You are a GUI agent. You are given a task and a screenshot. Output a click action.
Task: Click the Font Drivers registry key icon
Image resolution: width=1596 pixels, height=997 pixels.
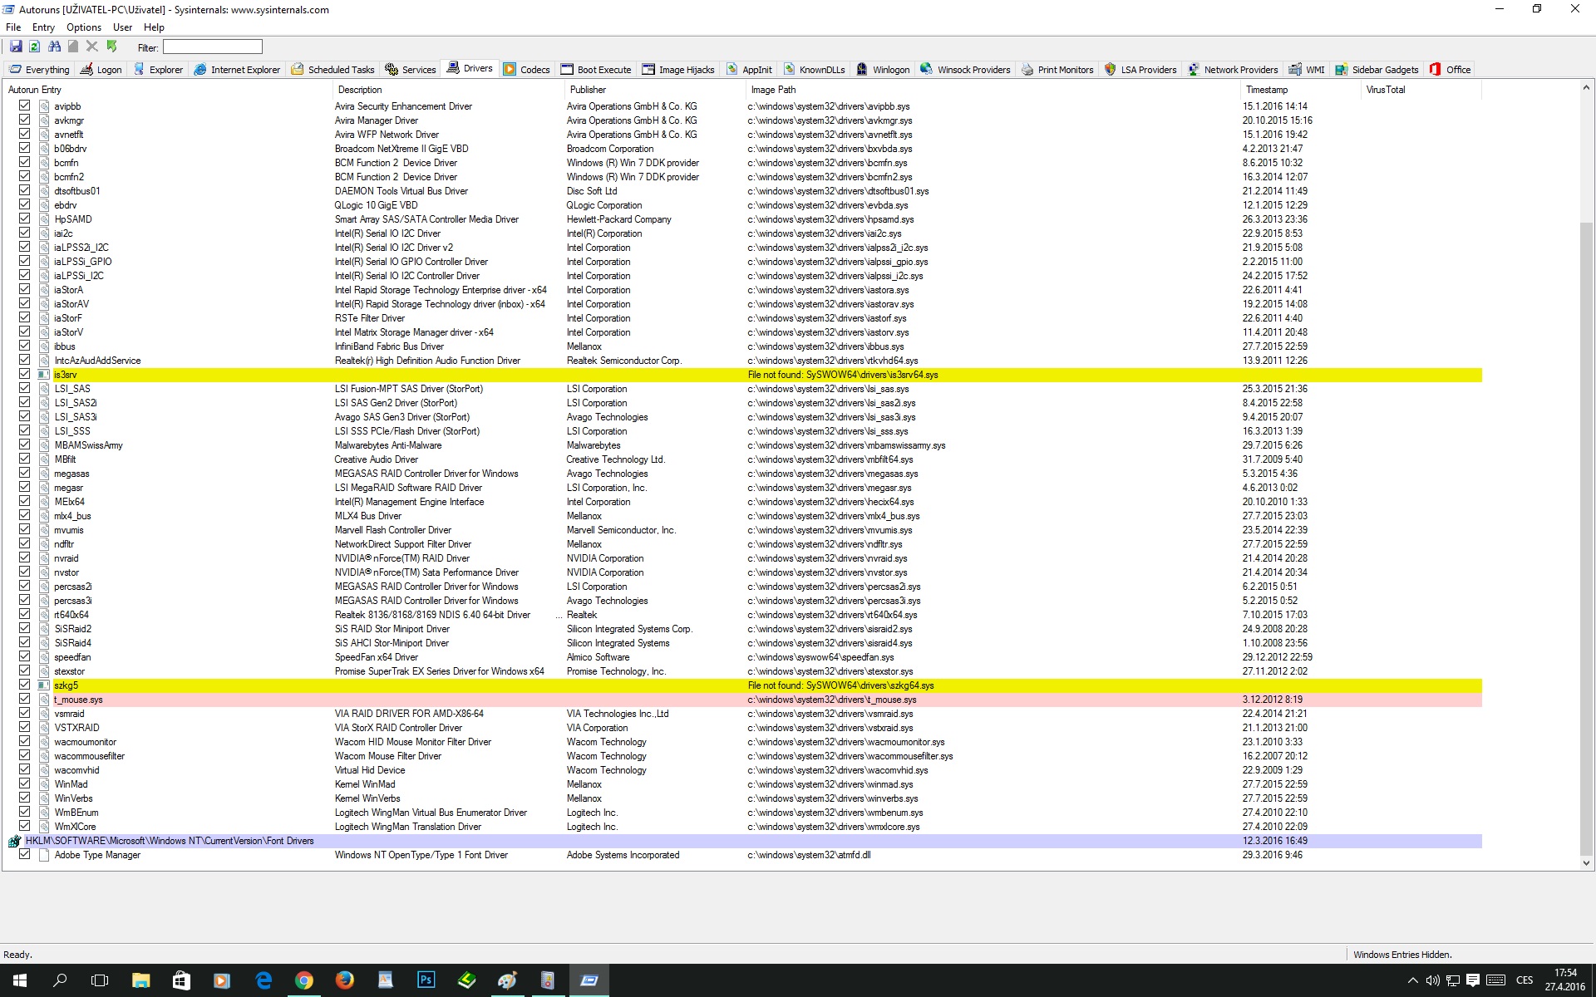[14, 841]
